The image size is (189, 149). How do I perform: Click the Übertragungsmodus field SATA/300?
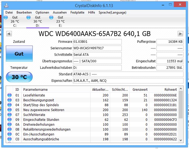pyautogui.click(x=97, y=61)
